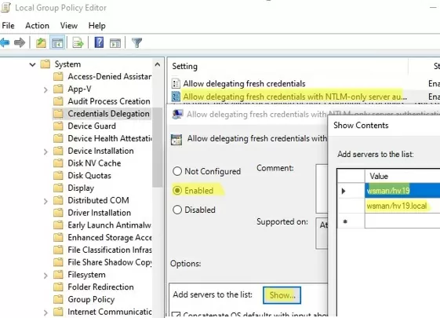Image resolution: width=440 pixels, height=318 pixels.
Task: Select NTLM-only server authentication setting row
Action: (295, 97)
